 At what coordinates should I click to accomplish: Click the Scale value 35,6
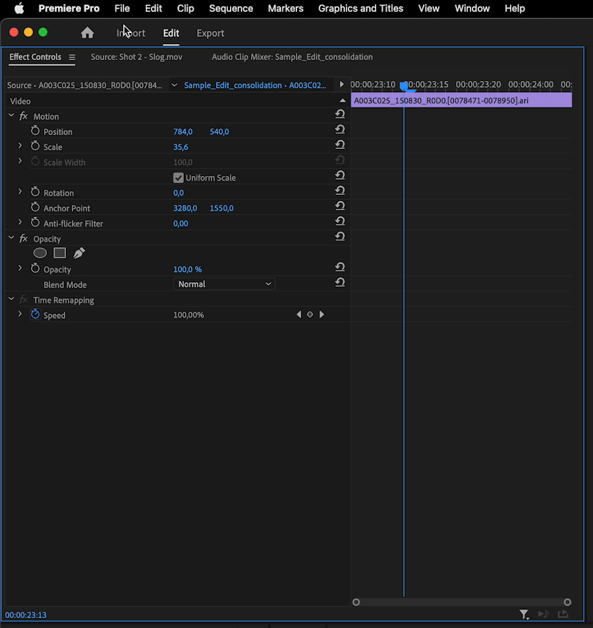point(181,147)
